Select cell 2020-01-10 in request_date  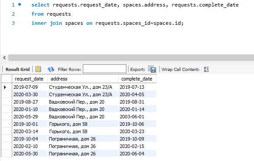(x=30, y=109)
